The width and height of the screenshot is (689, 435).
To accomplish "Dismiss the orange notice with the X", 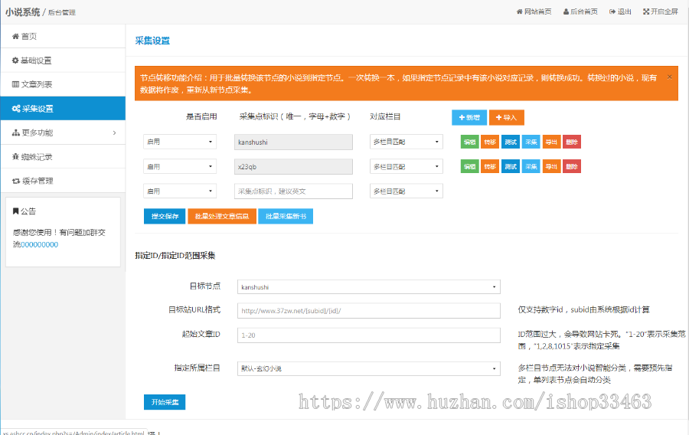I will [x=669, y=77].
